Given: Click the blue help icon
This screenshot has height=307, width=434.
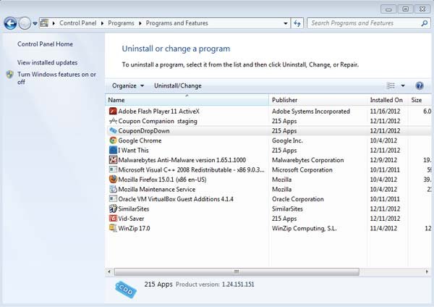Looking at the screenshot, I should (420, 86).
